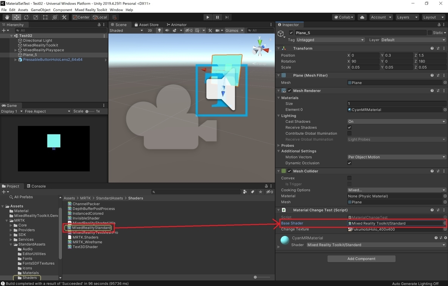
Task: Click CyanMRMaterial preview sphere
Action: pos(285,241)
